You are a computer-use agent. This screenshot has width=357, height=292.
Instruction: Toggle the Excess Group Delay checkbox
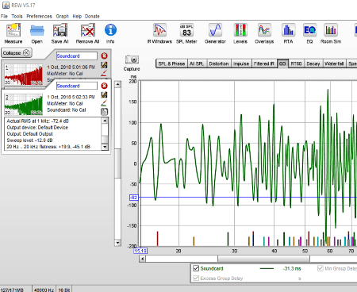click(x=196, y=278)
